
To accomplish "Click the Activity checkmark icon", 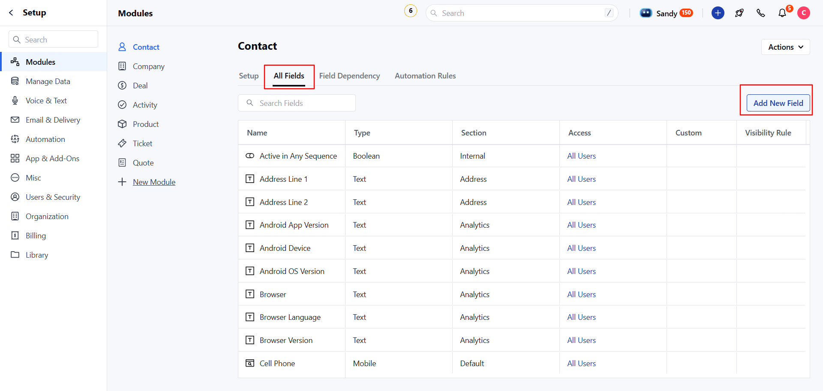I will pos(122,105).
